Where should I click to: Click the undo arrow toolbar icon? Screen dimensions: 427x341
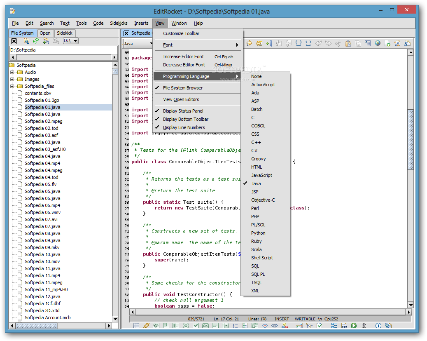(x=318, y=43)
